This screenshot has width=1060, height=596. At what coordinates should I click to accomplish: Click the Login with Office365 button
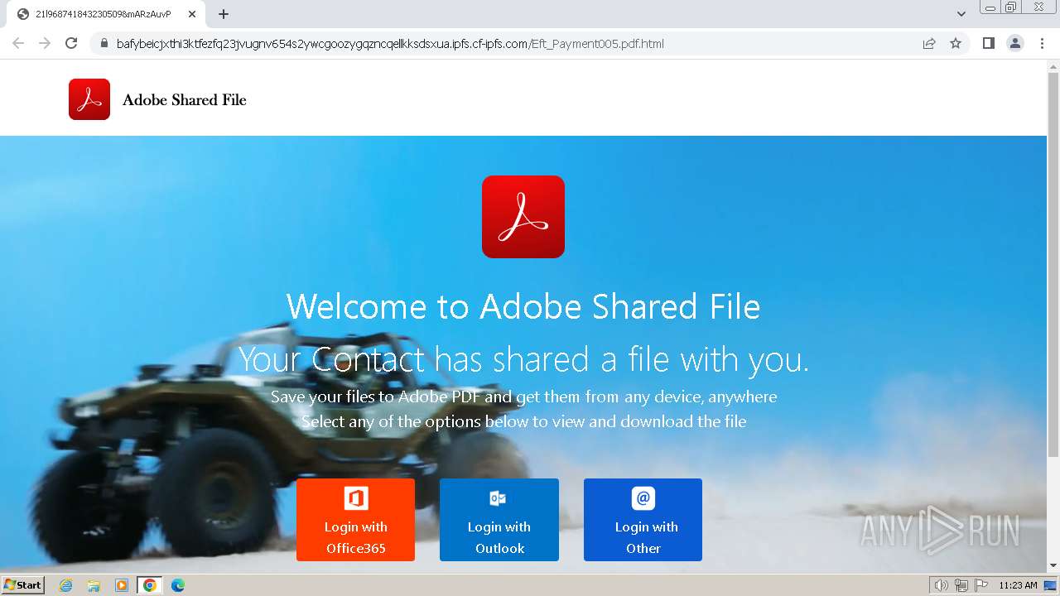[x=355, y=520]
